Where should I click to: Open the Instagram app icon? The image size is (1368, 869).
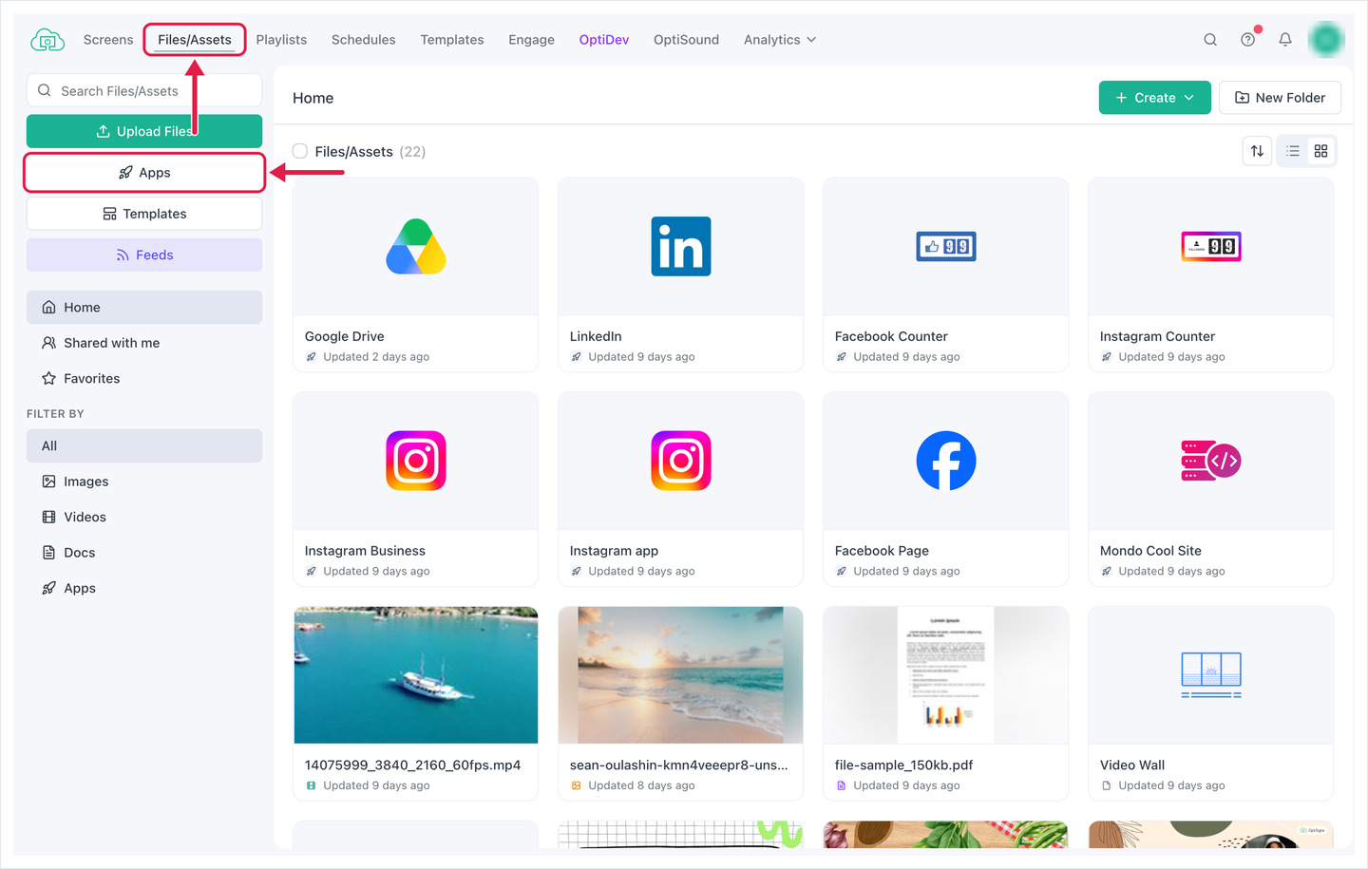pyautogui.click(x=681, y=461)
